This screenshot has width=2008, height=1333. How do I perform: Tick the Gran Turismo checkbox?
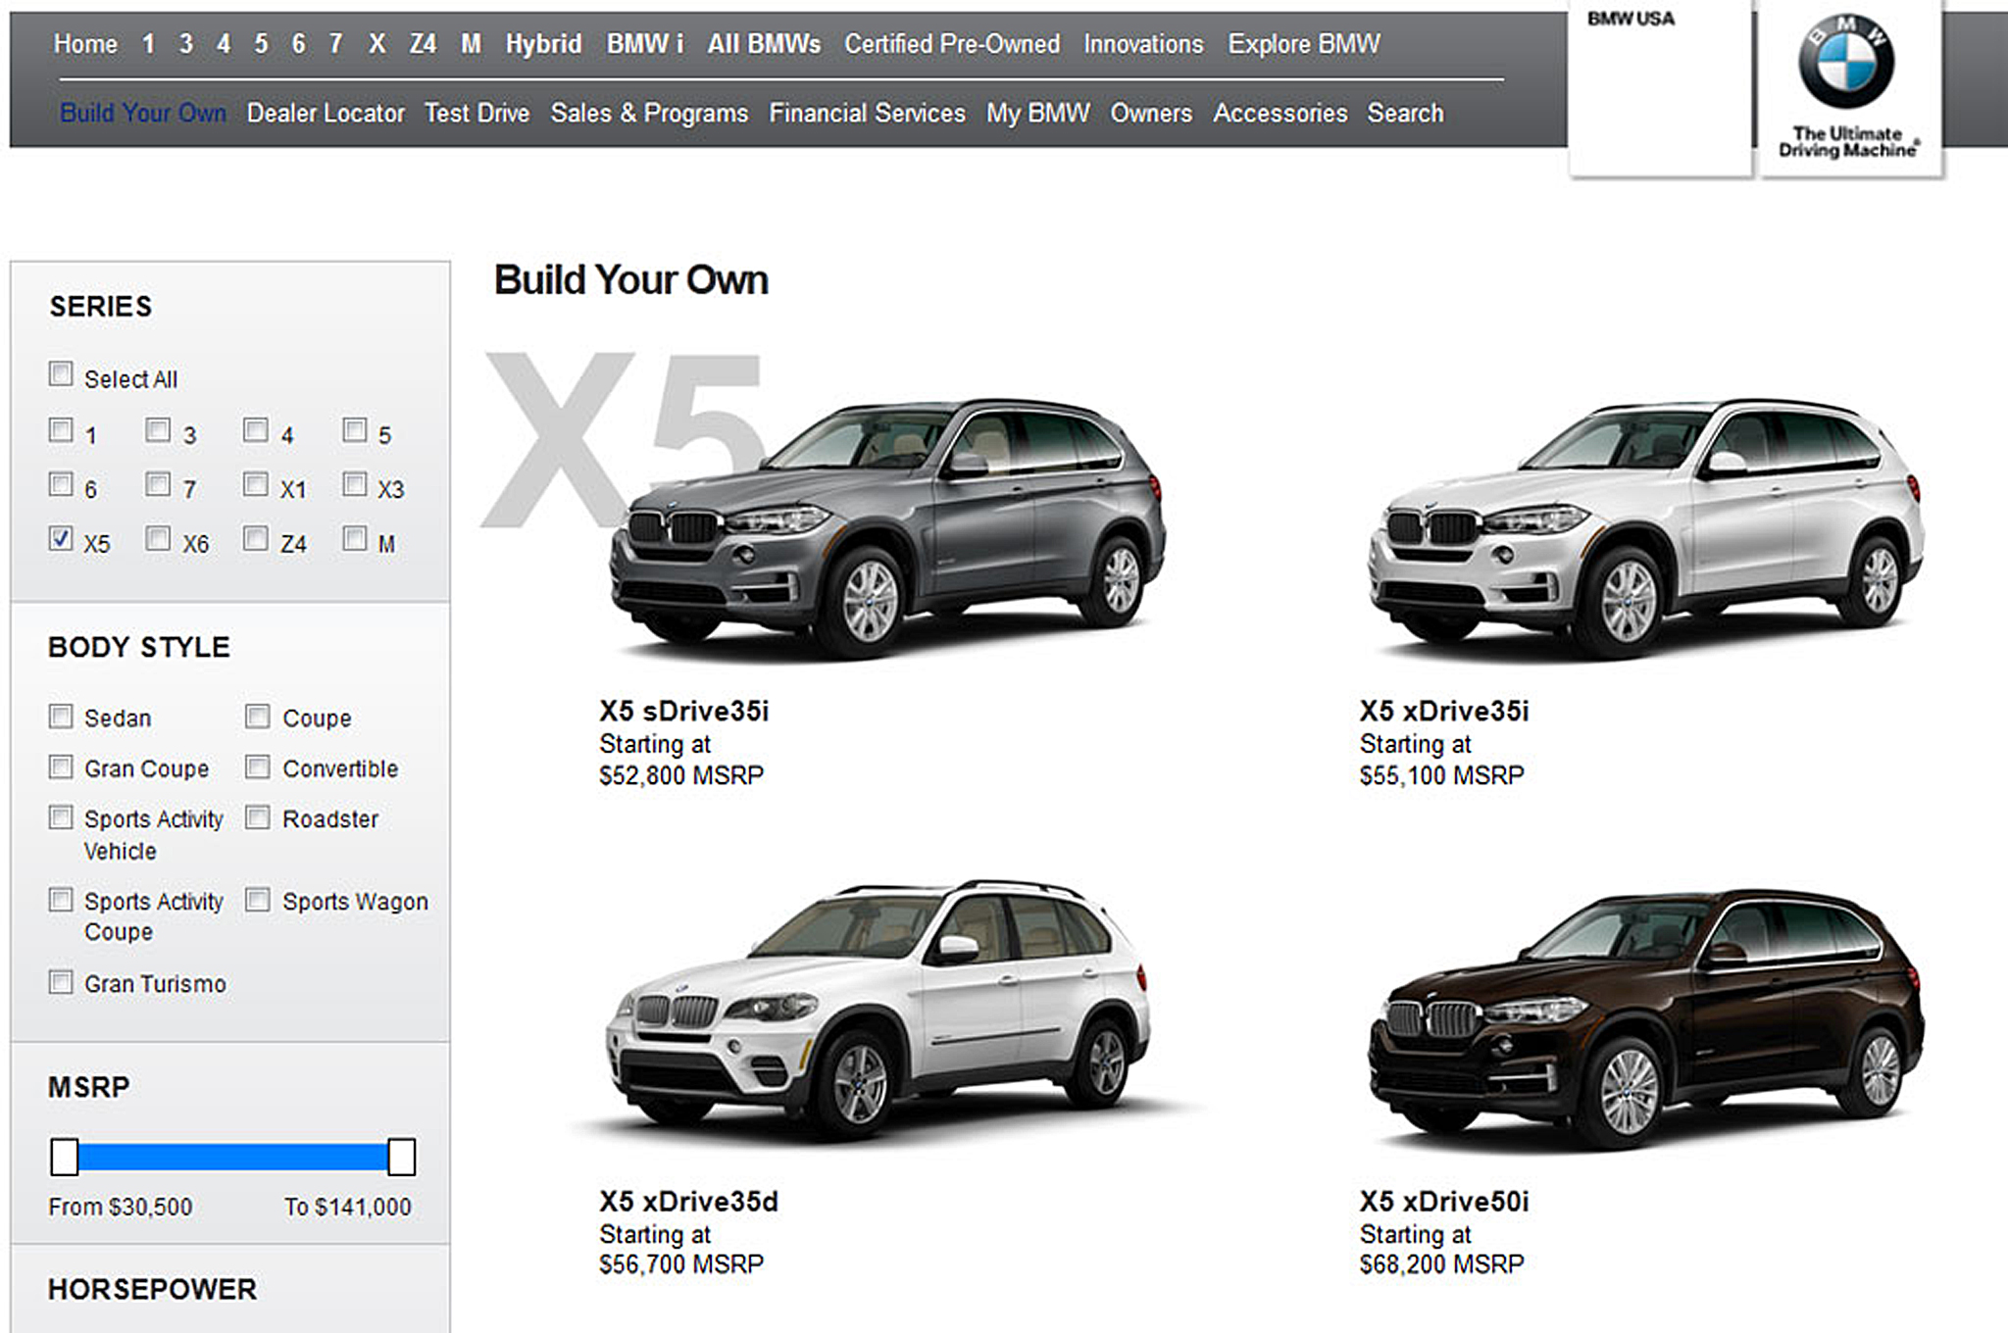tap(61, 982)
